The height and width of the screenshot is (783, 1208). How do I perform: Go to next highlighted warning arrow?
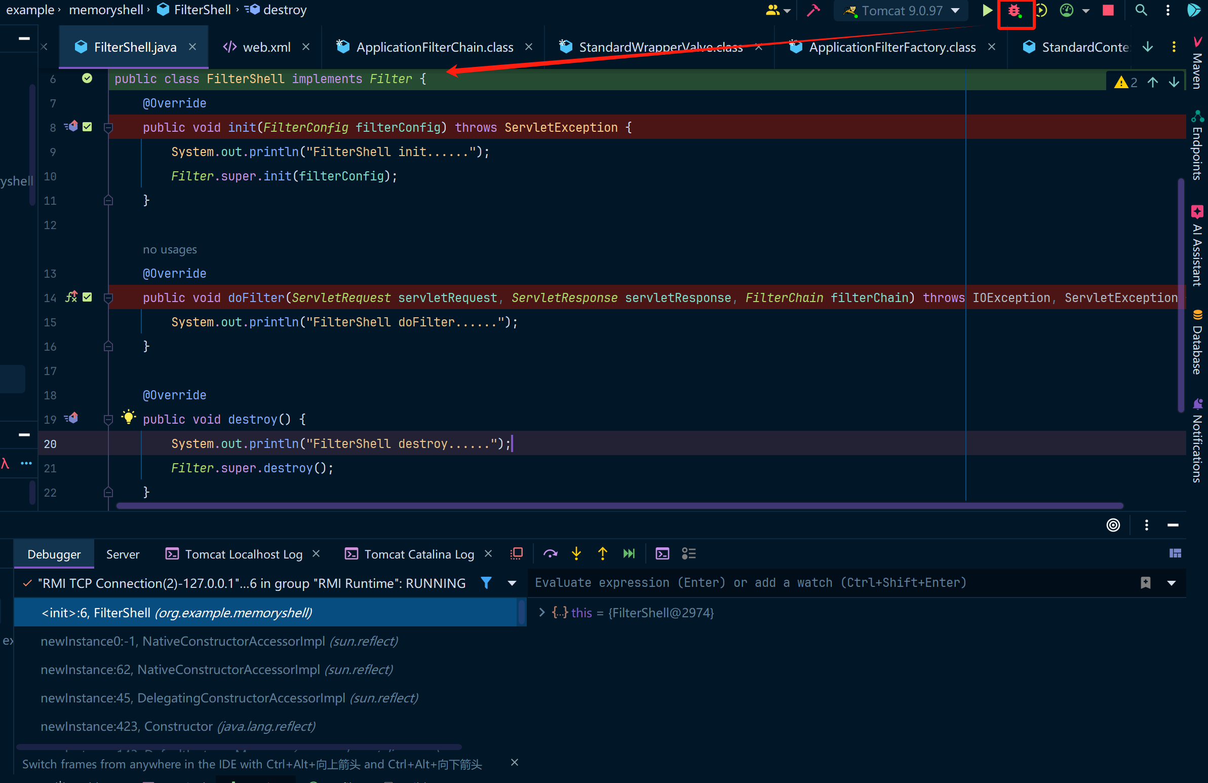tap(1174, 82)
